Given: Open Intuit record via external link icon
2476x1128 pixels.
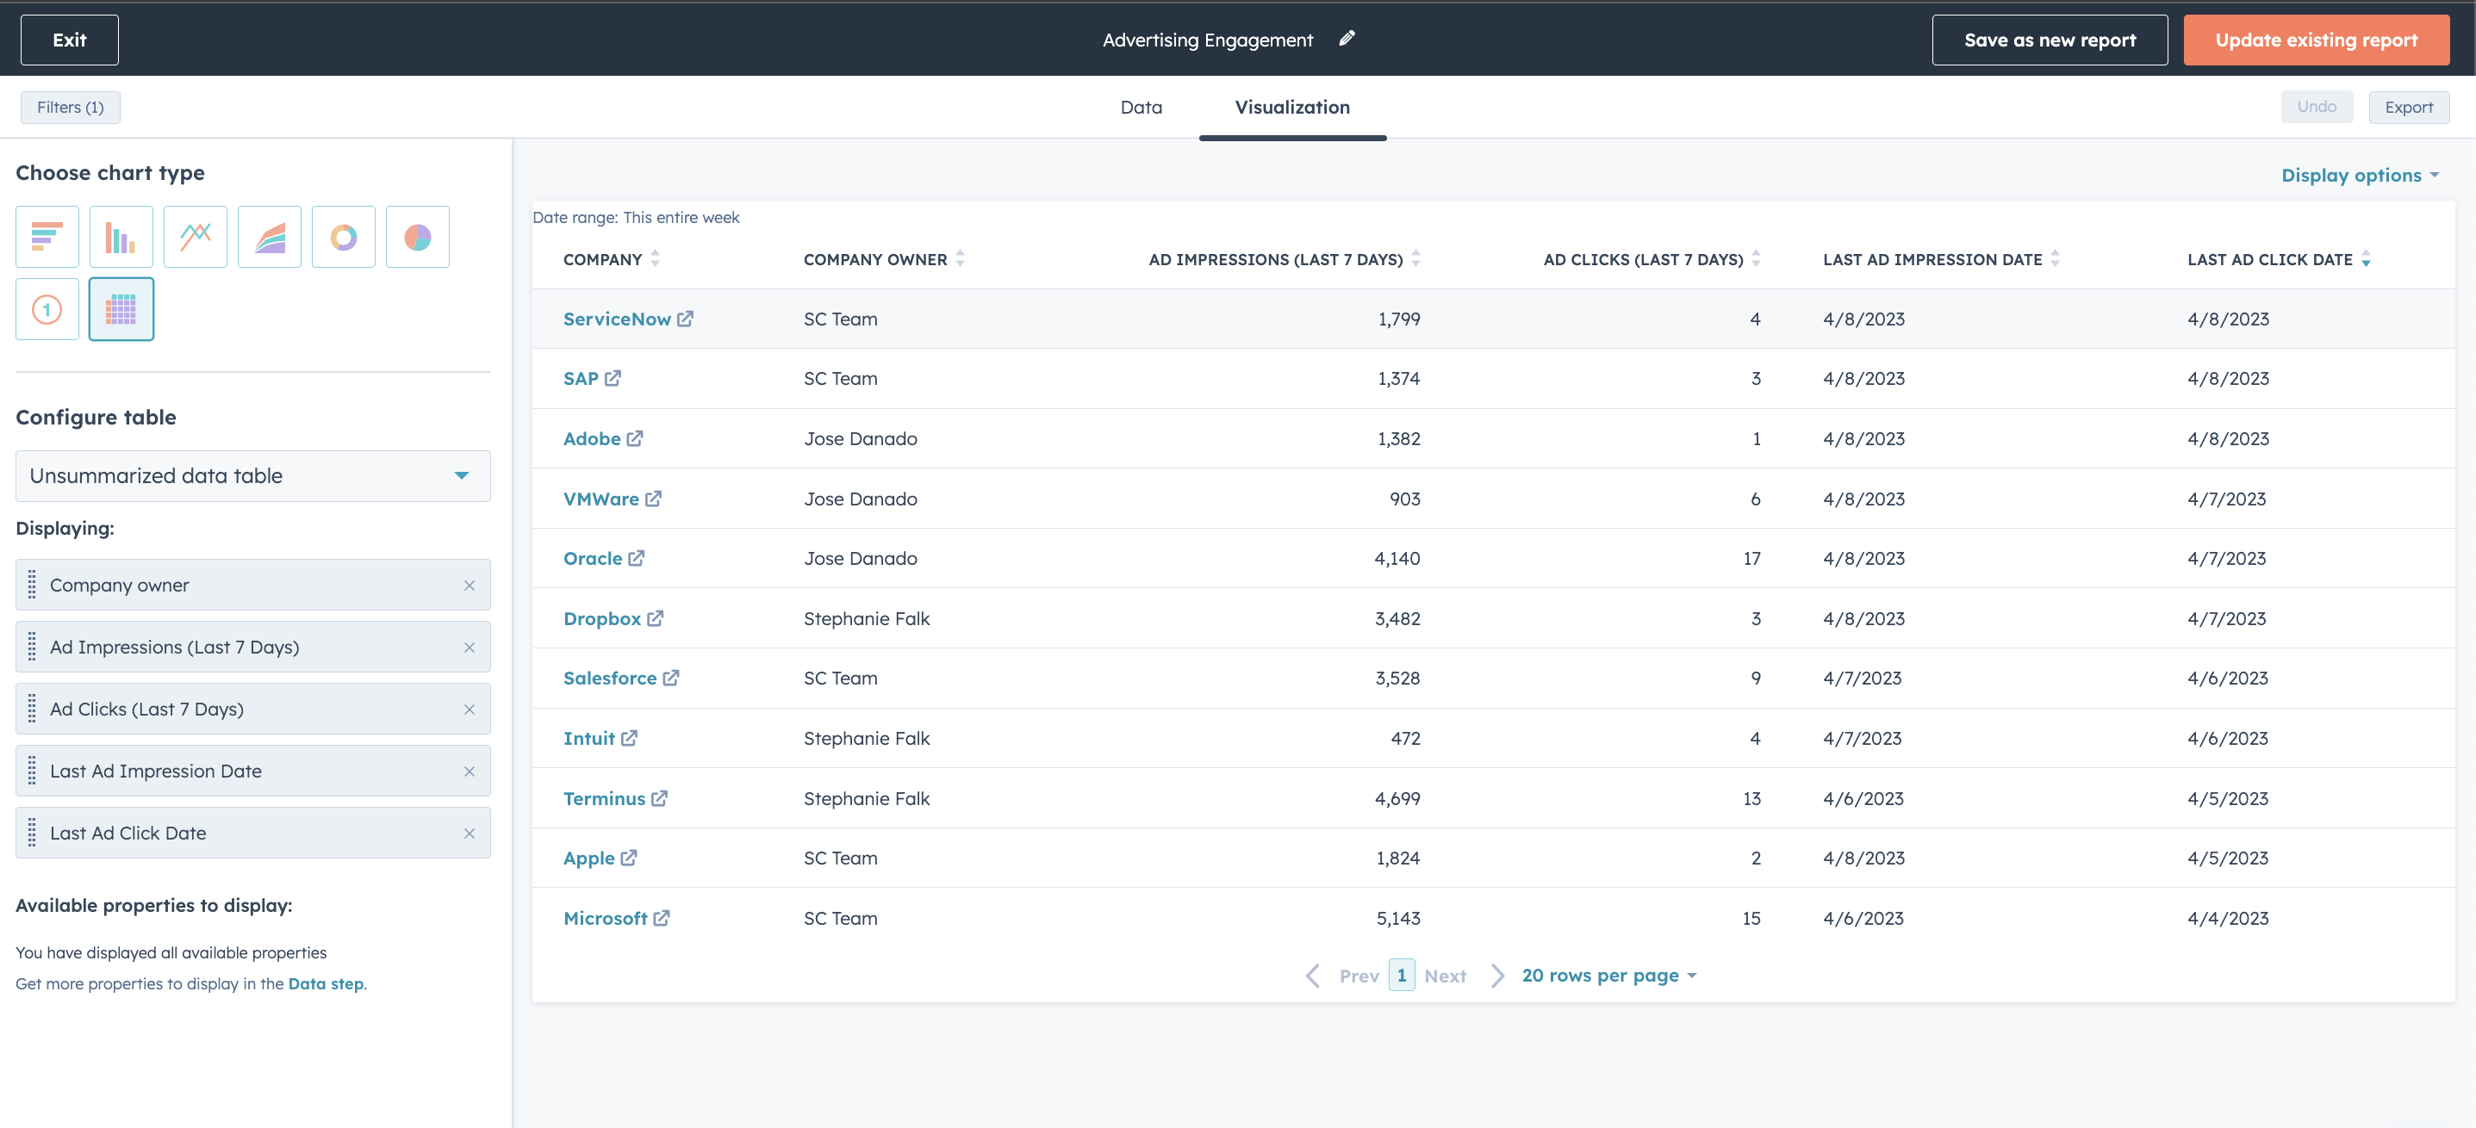Looking at the screenshot, I should point(630,738).
